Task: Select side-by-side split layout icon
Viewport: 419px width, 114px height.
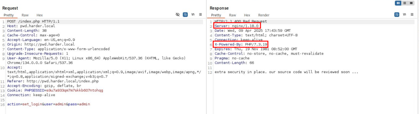Action: (398, 3)
